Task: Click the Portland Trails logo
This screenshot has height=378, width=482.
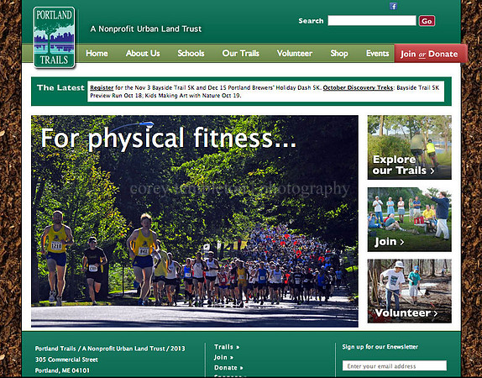Action: (x=54, y=37)
